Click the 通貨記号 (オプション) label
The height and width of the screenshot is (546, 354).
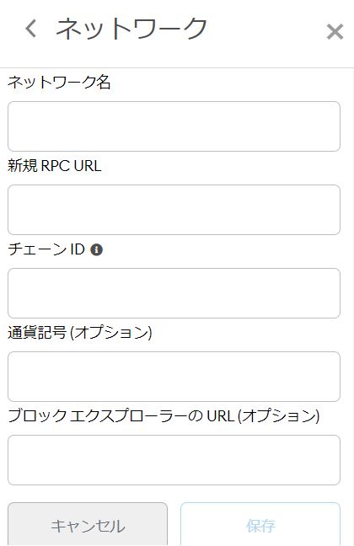pos(80,333)
